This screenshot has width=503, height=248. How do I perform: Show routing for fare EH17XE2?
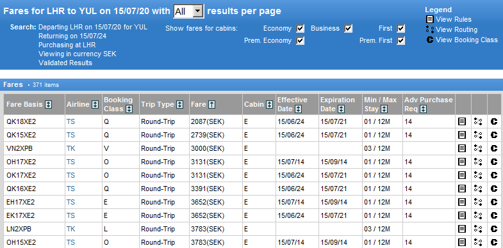pyautogui.click(x=478, y=202)
